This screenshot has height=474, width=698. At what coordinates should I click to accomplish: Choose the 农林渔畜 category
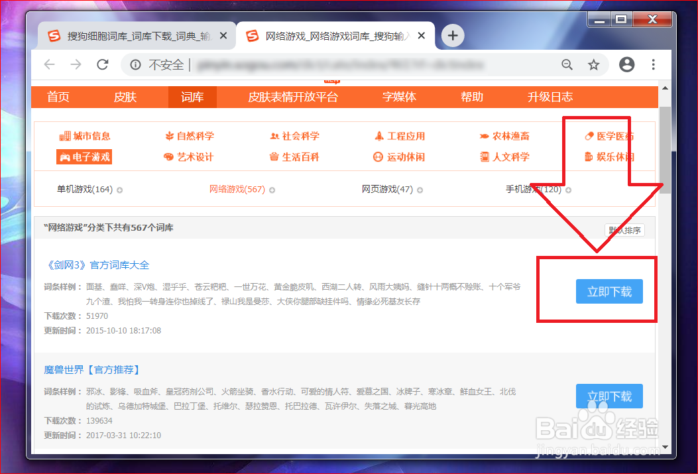pyautogui.click(x=505, y=136)
